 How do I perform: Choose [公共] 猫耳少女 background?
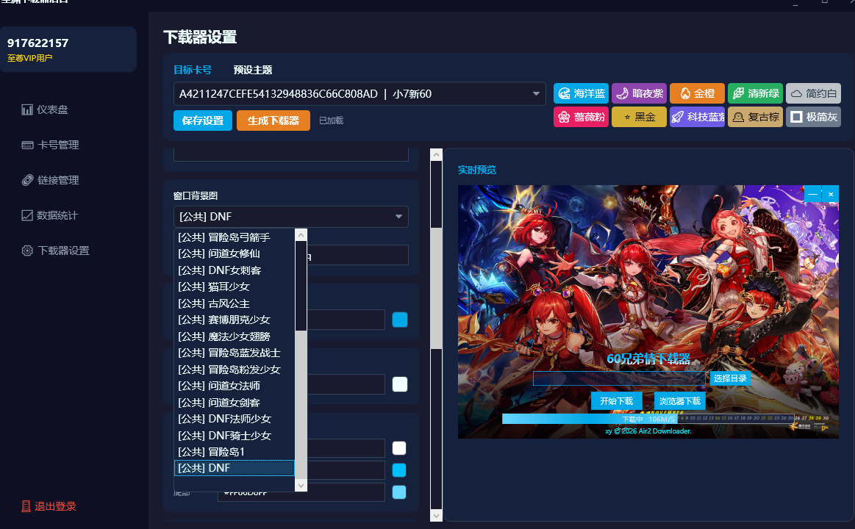(234, 287)
